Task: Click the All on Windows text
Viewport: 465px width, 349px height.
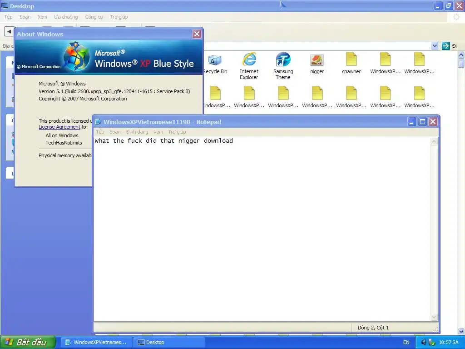Action: point(62,135)
